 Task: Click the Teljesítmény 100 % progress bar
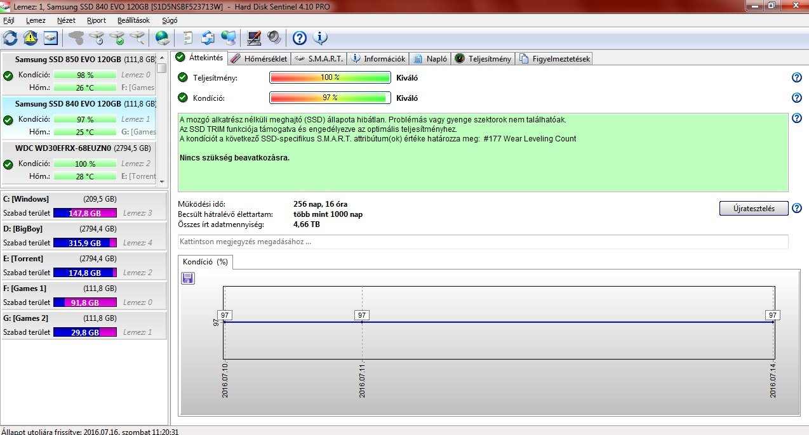tap(330, 77)
